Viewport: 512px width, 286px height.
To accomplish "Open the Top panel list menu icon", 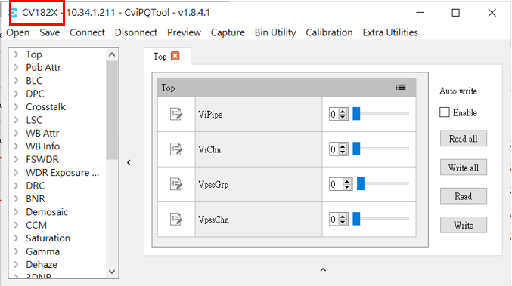I will [401, 88].
